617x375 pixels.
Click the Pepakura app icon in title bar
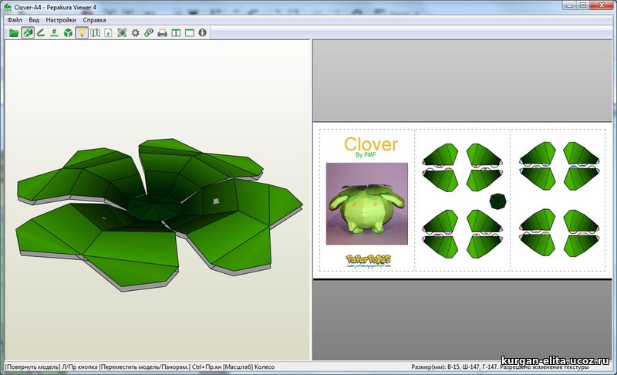click(8, 7)
